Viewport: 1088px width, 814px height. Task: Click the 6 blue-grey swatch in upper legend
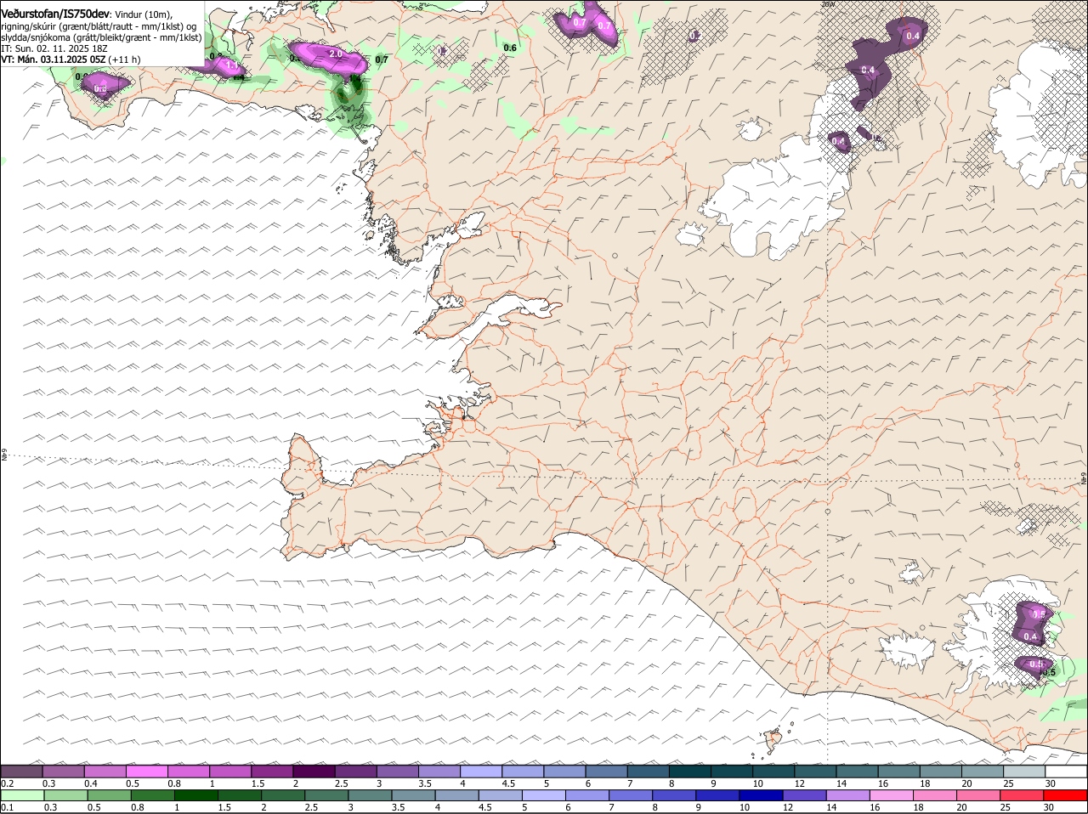pos(607,772)
